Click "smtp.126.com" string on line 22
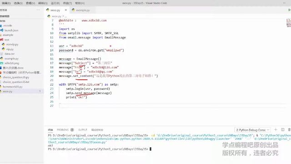Viewport: 291px width, 164px height. (x=89, y=84)
